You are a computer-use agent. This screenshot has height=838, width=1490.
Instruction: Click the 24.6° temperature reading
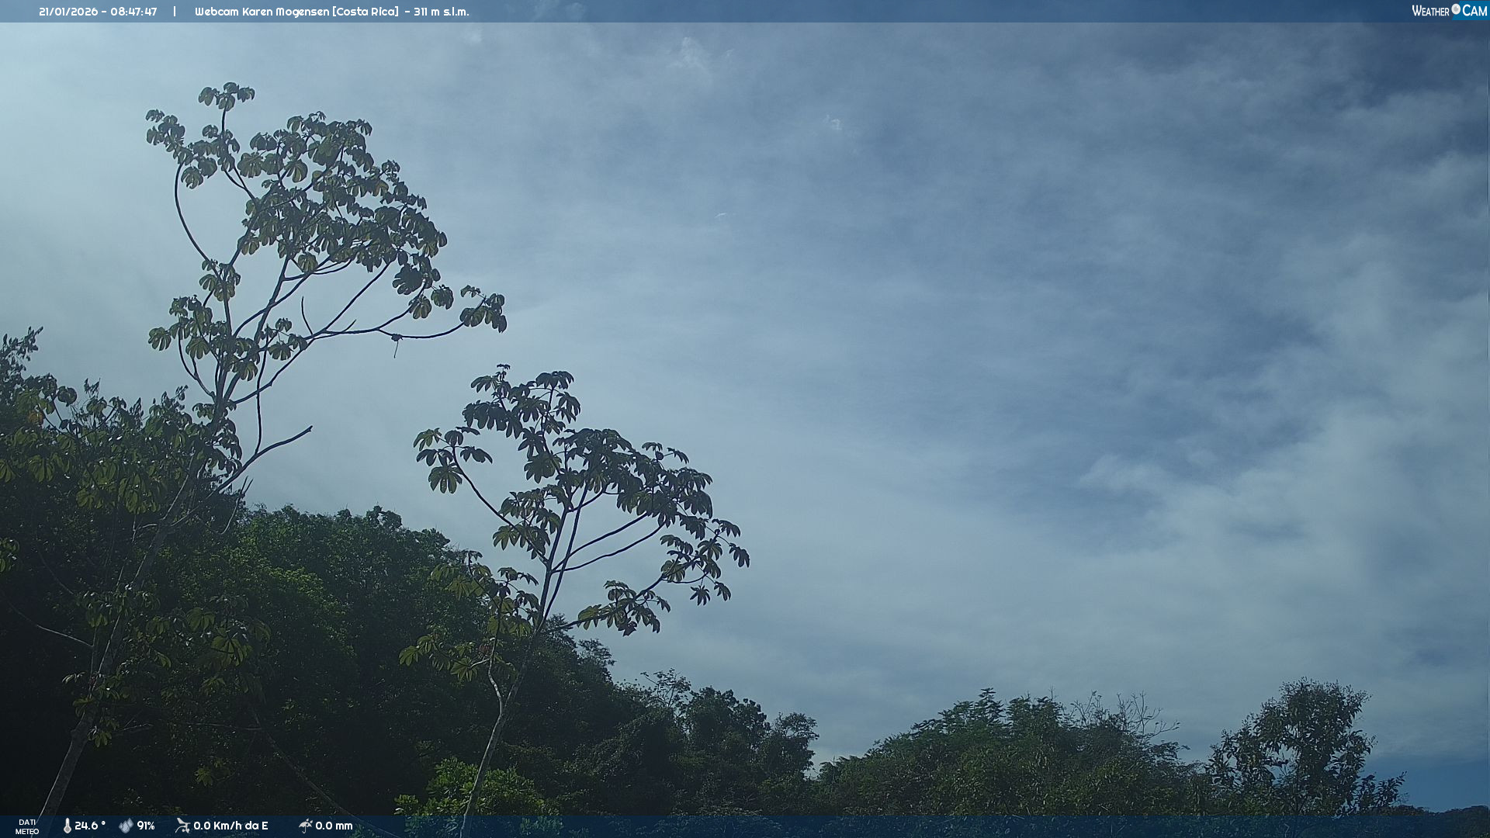[x=90, y=826]
